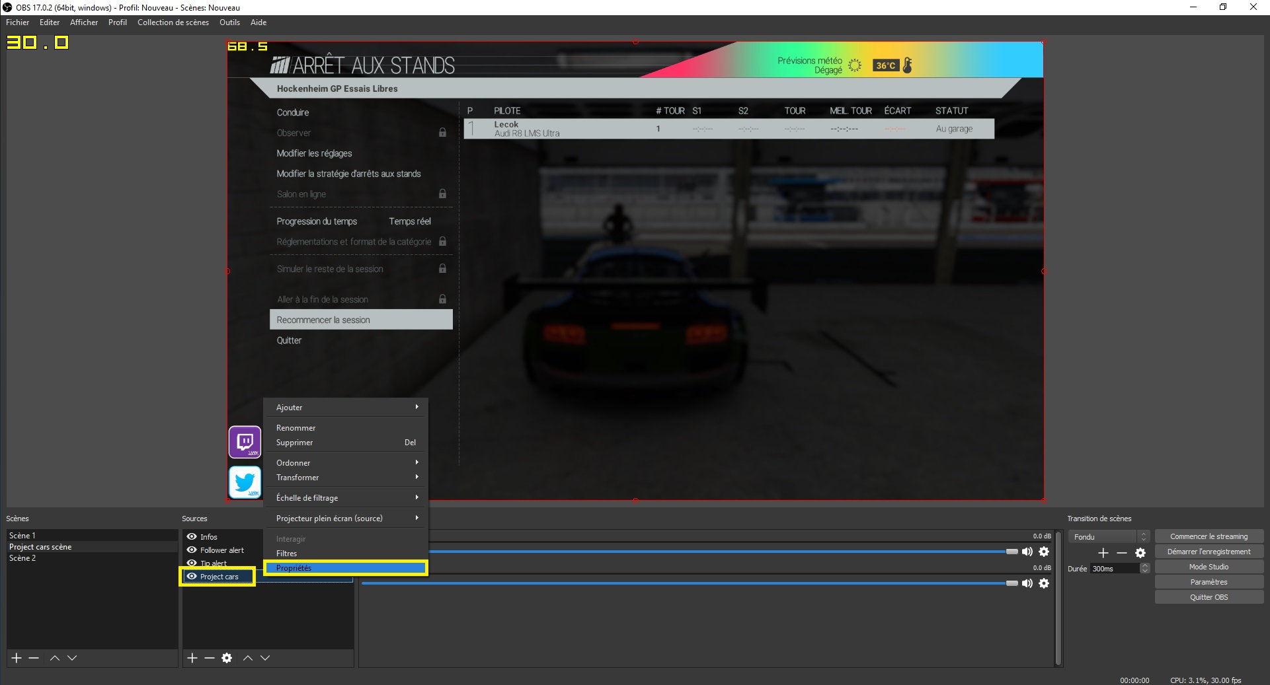Viewport: 1270px width, 685px height.
Task: Open transition properties gear icon
Action: 1140,553
